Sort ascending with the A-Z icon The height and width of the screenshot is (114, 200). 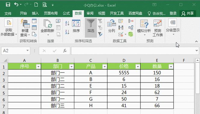coord(67,23)
